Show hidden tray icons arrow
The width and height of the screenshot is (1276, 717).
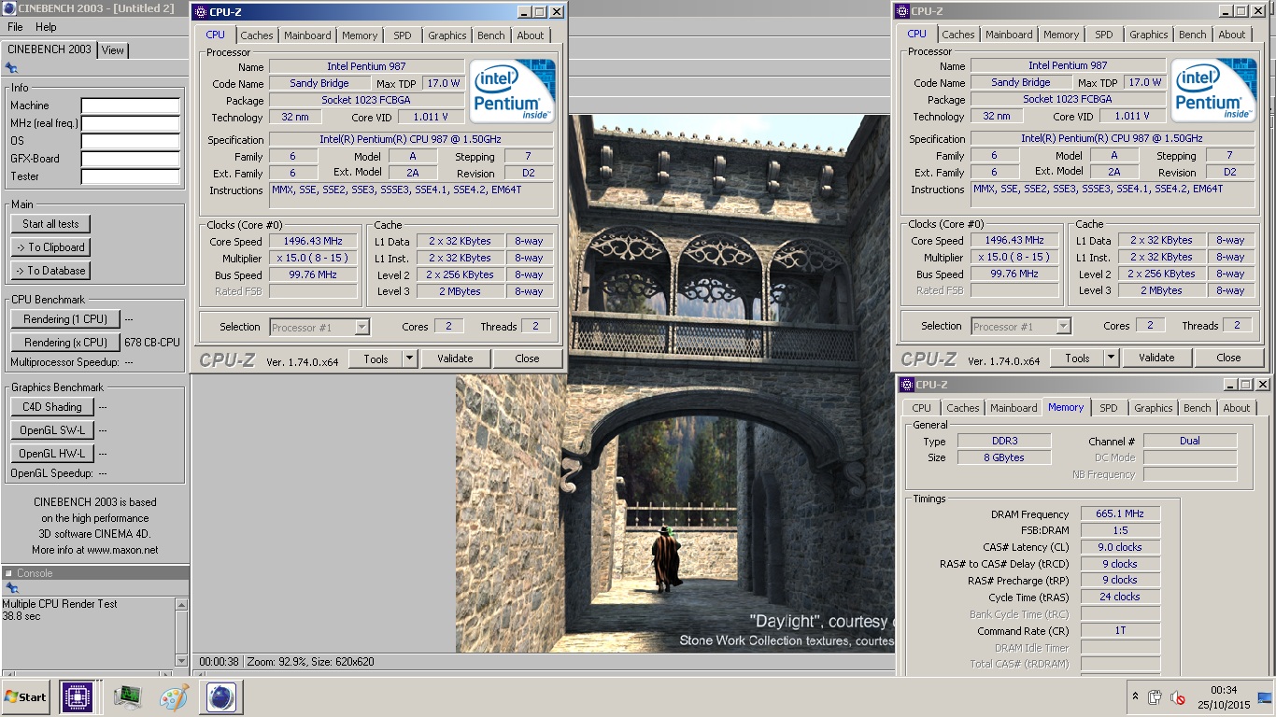tap(1135, 697)
